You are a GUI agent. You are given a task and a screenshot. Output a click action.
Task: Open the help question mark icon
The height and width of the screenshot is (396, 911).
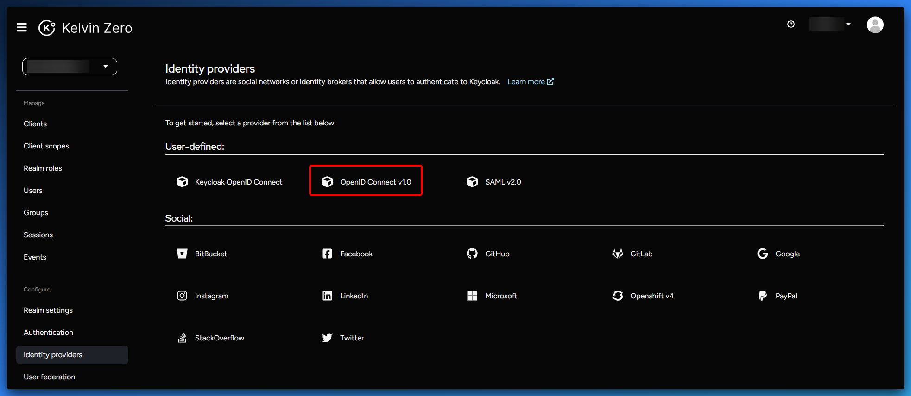791,24
